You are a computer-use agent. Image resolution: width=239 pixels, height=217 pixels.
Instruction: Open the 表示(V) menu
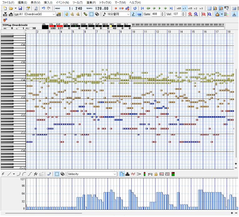pos(35,2)
